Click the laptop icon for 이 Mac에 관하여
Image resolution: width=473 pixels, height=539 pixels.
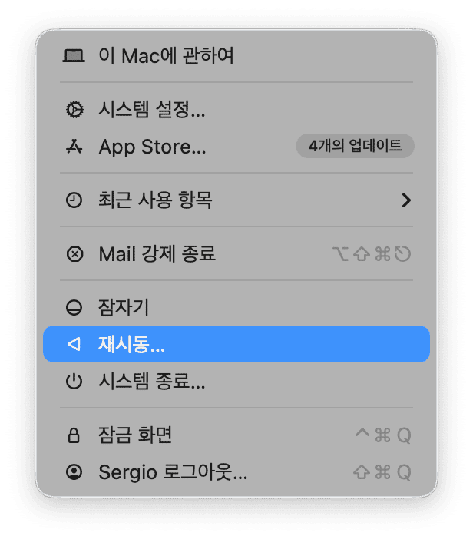click(74, 56)
